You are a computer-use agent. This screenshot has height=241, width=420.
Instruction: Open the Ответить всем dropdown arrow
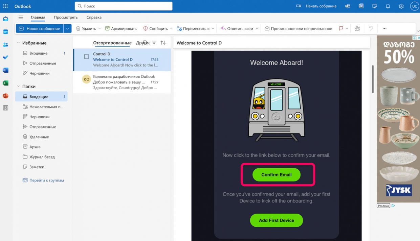point(257,29)
